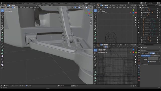Screen dimensions: 161x91
Task: Collapse the Subdiv modifier panel arrow
Action: pos(141,53)
